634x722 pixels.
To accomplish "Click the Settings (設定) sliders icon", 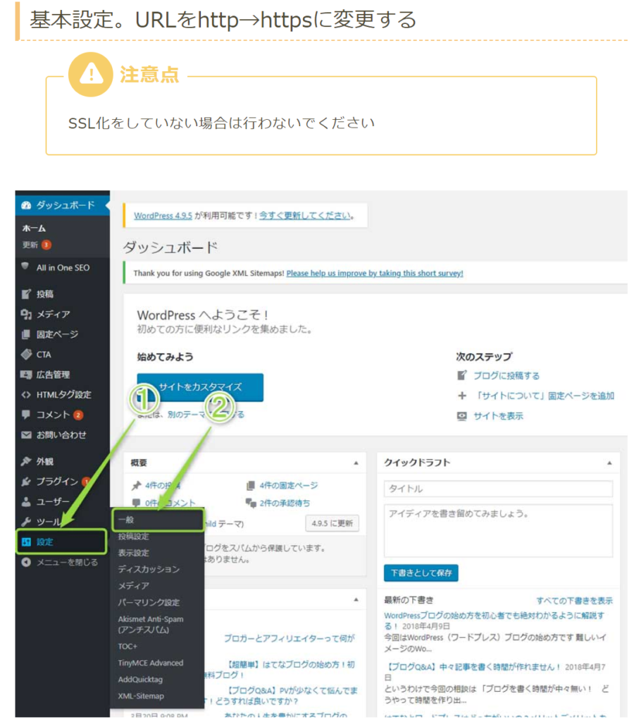I will tap(26, 541).
